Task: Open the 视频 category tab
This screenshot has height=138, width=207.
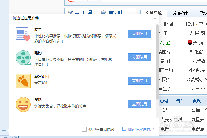Action: coord(197,101)
